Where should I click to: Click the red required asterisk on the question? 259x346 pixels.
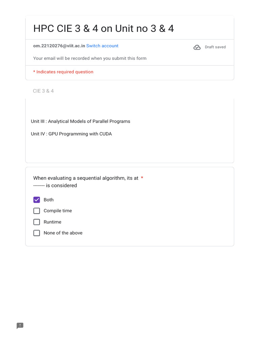pos(142,178)
